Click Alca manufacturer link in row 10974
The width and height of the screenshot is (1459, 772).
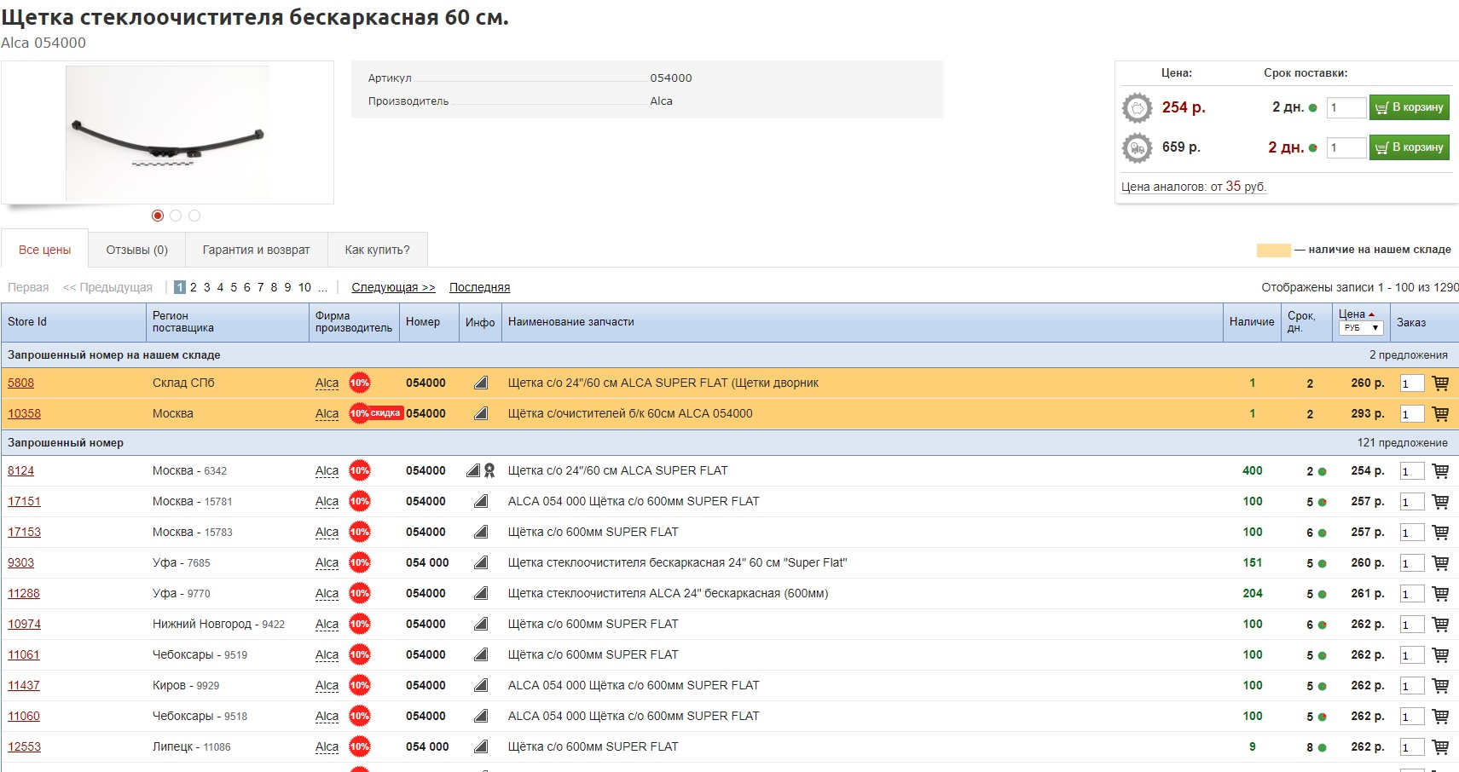click(327, 624)
